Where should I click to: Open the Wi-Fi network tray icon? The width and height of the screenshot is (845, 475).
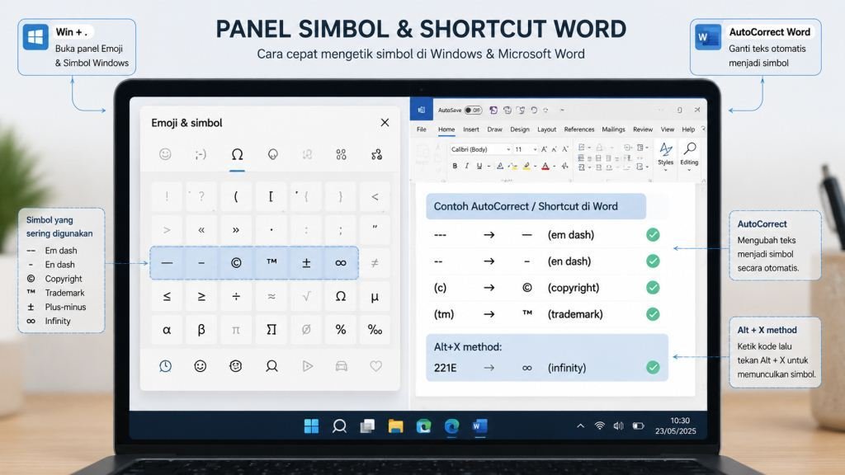click(599, 426)
